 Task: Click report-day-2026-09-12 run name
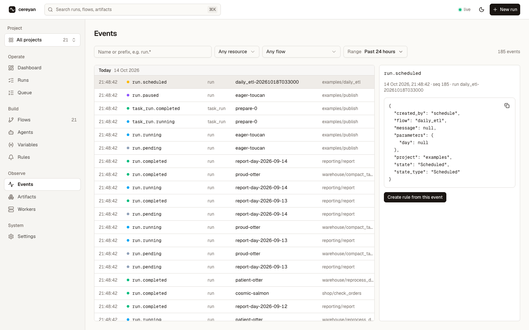(x=261, y=307)
